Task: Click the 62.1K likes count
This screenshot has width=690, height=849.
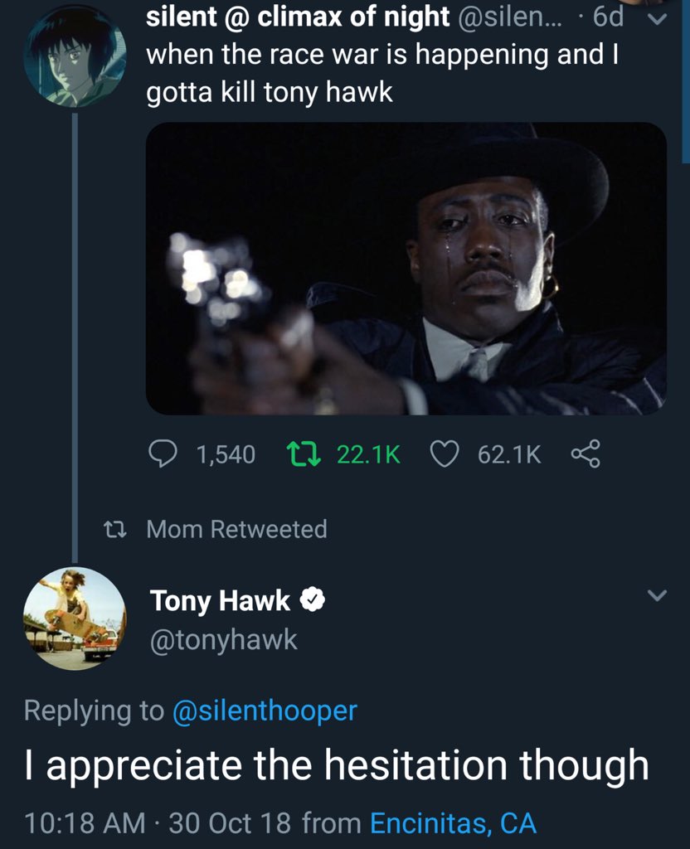Action: pyautogui.click(x=509, y=454)
